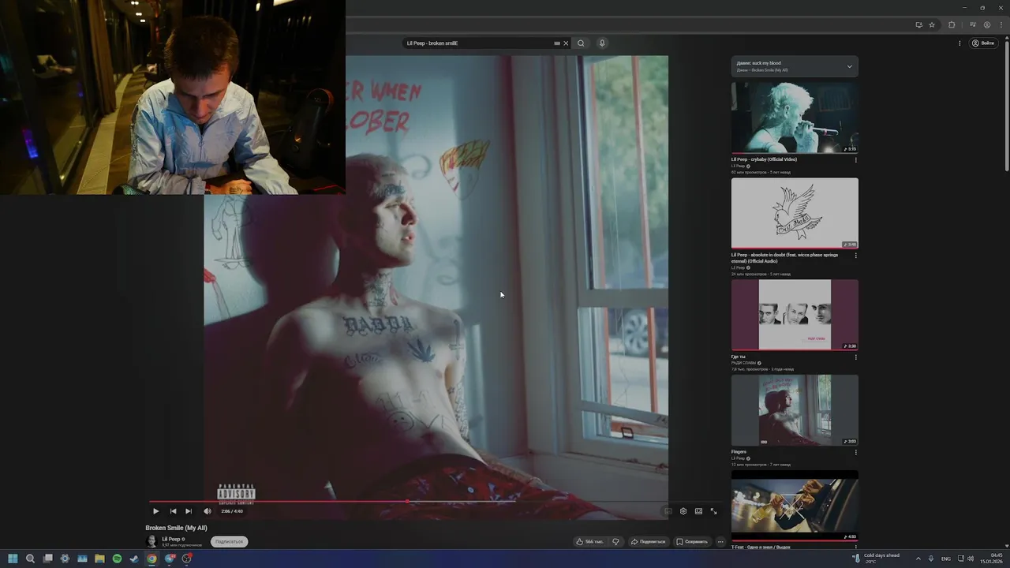Open the crybaby Official Video thumbnail
Viewport: 1010px width, 568px height.
(795, 118)
